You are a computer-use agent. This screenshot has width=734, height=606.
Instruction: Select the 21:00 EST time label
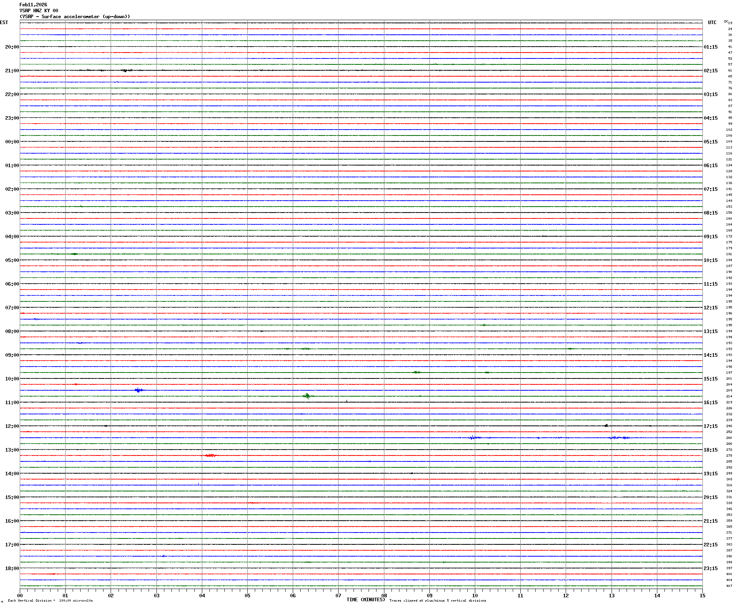point(12,71)
